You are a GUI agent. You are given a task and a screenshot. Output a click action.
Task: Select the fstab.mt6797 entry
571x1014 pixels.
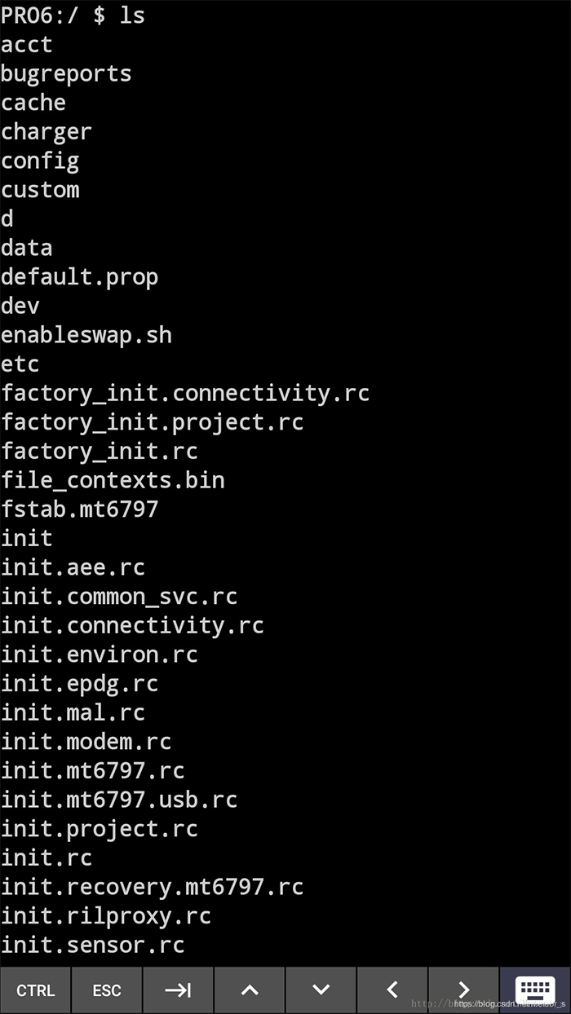pyautogui.click(x=80, y=509)
